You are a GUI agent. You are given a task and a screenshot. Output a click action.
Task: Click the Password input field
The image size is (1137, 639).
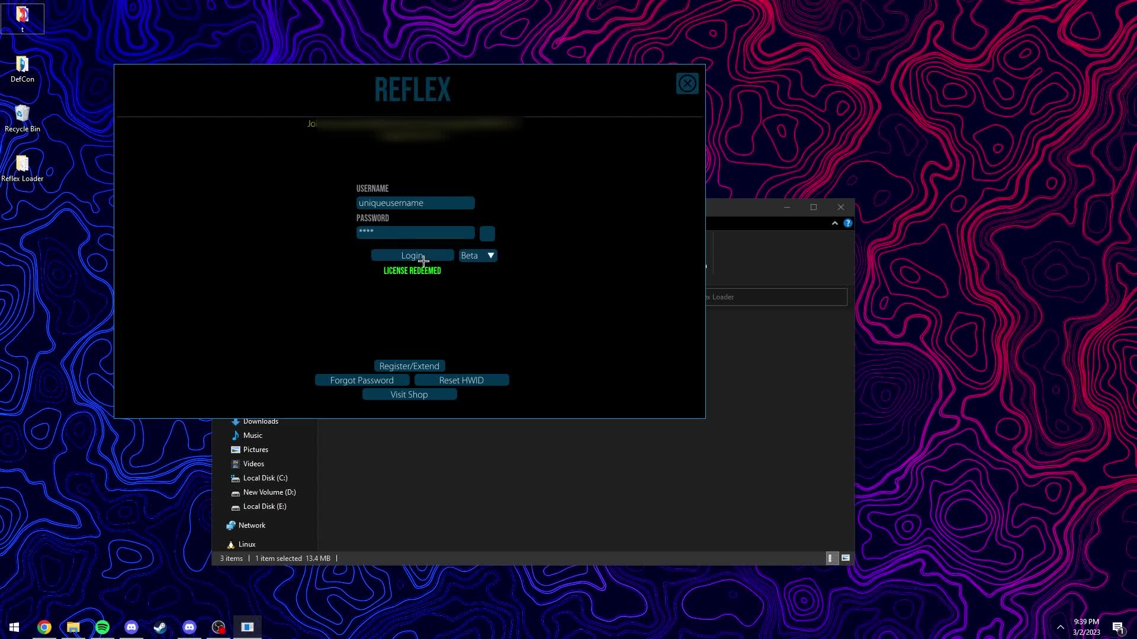point(415,232)
